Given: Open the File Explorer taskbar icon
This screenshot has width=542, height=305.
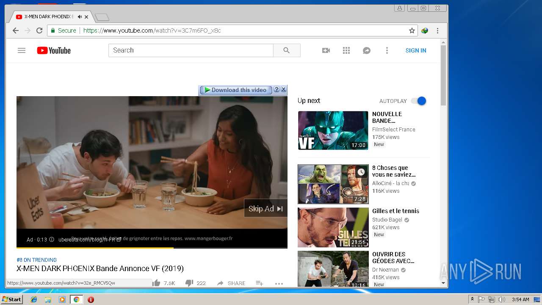Looking at the screenshot, I should click(48, 299).
